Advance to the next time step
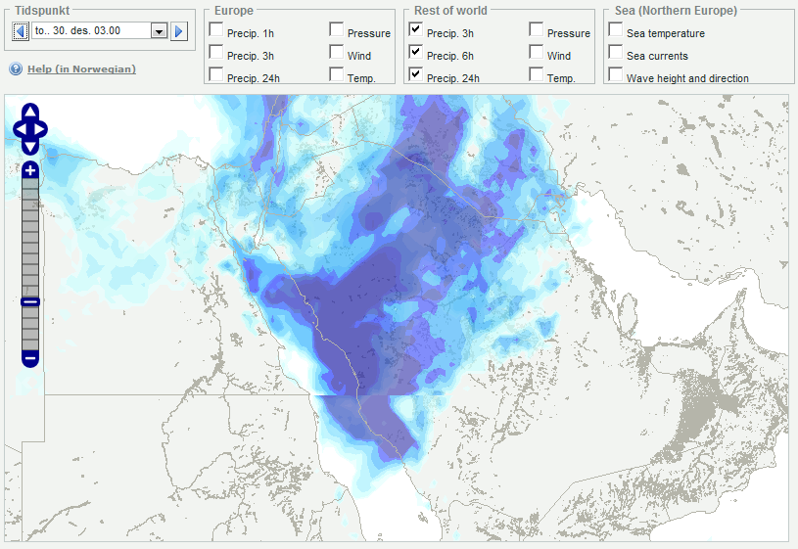The image size is (798, 549). [x=178, y=31]
